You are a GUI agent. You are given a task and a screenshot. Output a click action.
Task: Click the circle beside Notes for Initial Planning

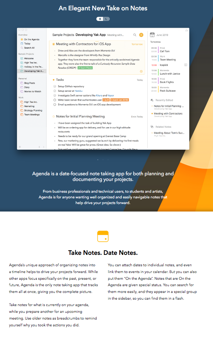[x=54, y=117]
